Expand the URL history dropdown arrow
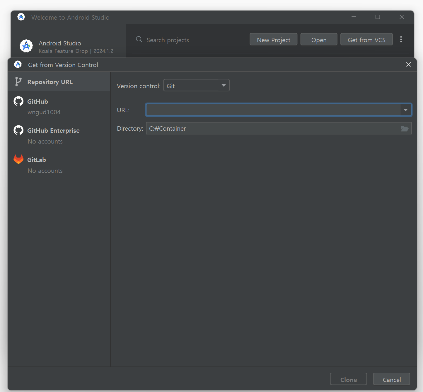The width and height of the screenshot is (423, 392). pos(406,110)
